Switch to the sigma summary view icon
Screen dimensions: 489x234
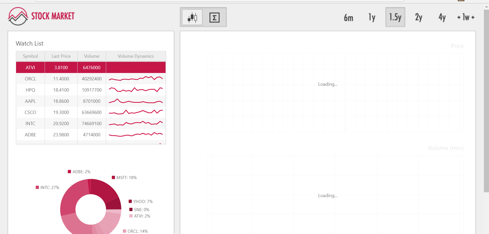click(x=214, y=17)
